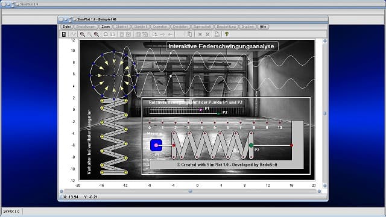Open the Darstellen menu

(180, 27)
